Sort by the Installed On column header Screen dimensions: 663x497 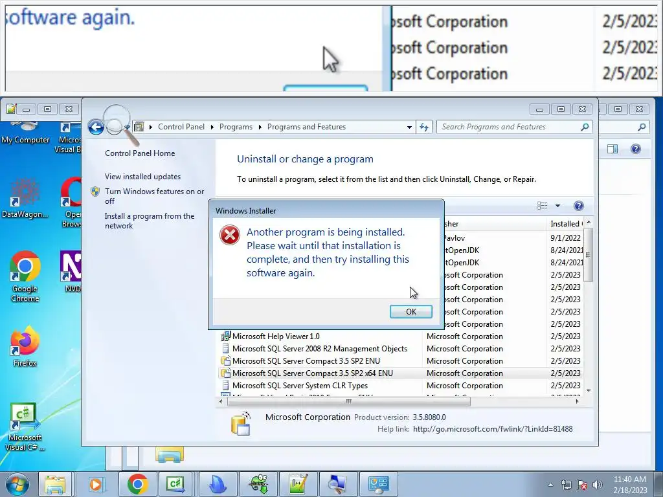pos(565,223)
